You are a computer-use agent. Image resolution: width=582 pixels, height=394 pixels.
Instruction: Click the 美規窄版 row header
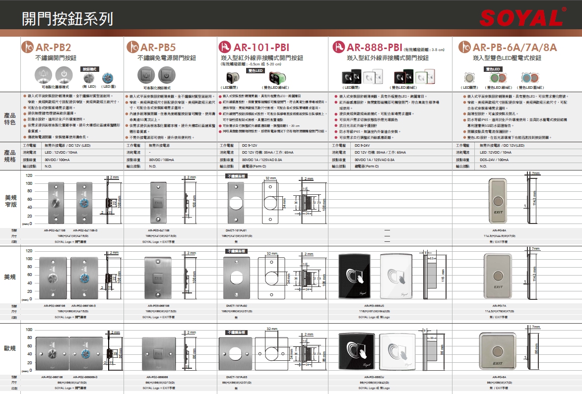click(x=10, y=201)
